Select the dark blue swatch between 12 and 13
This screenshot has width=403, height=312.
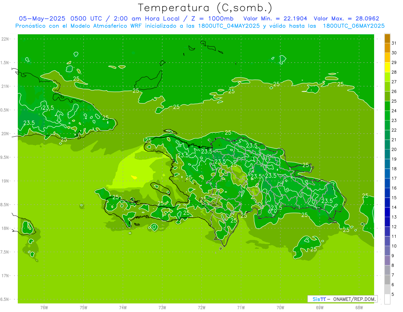click(387, 222)
